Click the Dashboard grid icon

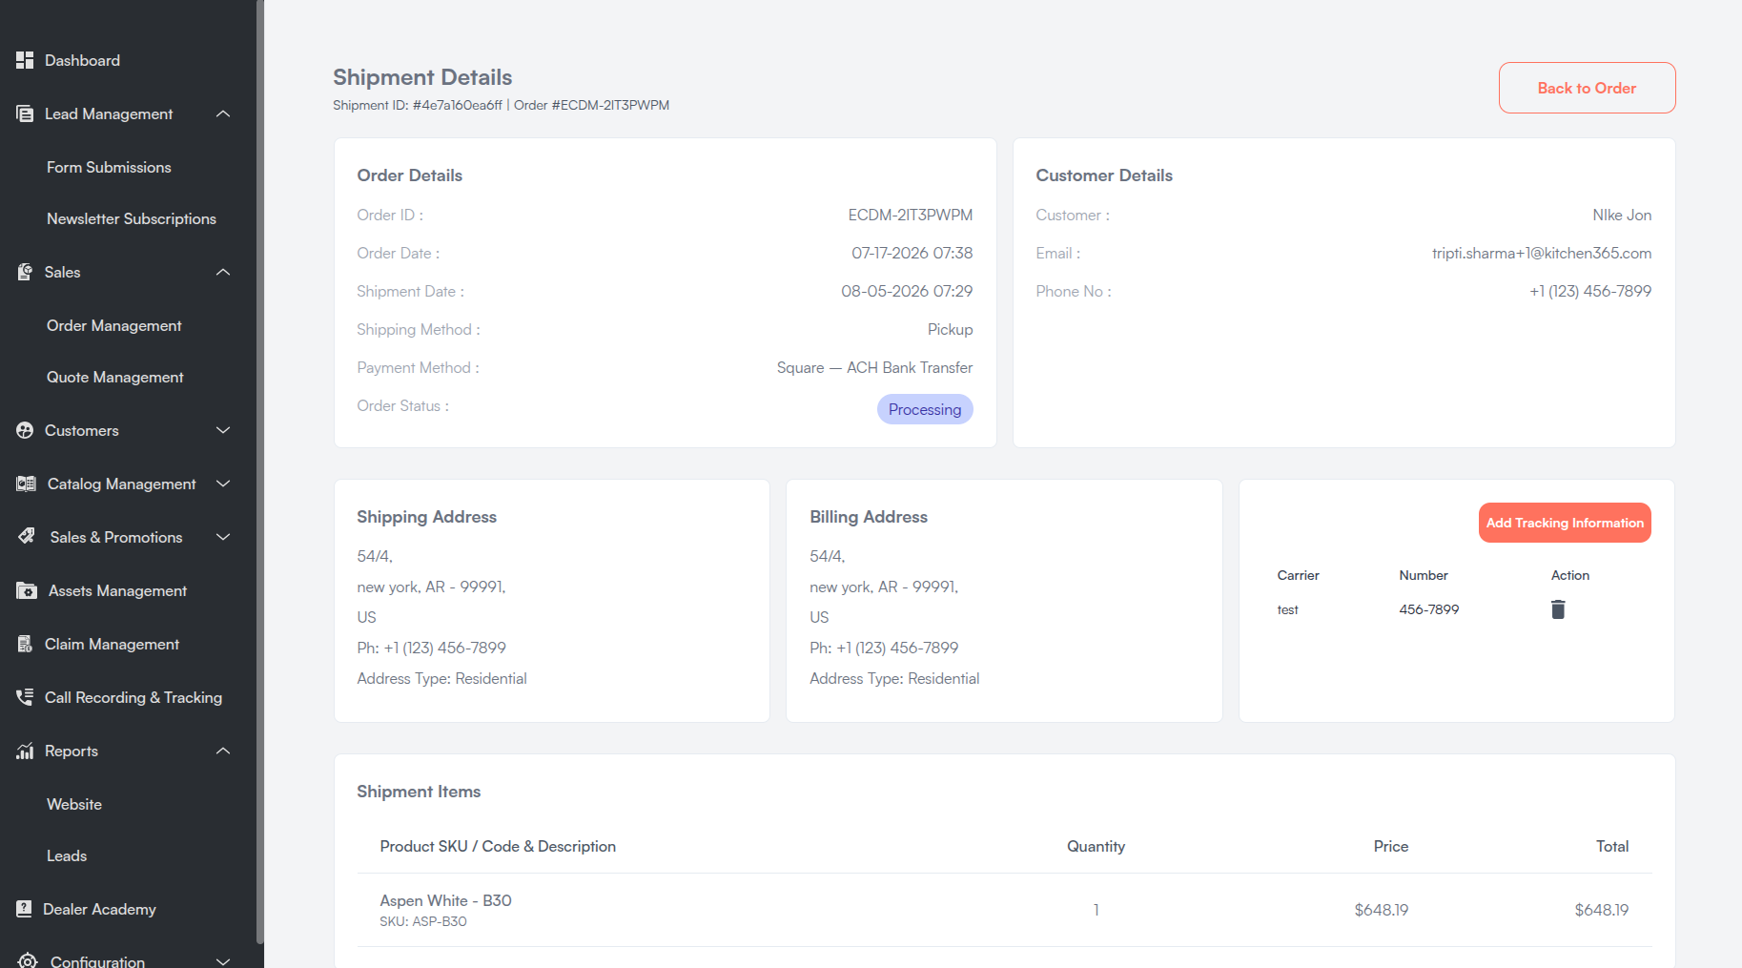[25, 60]
